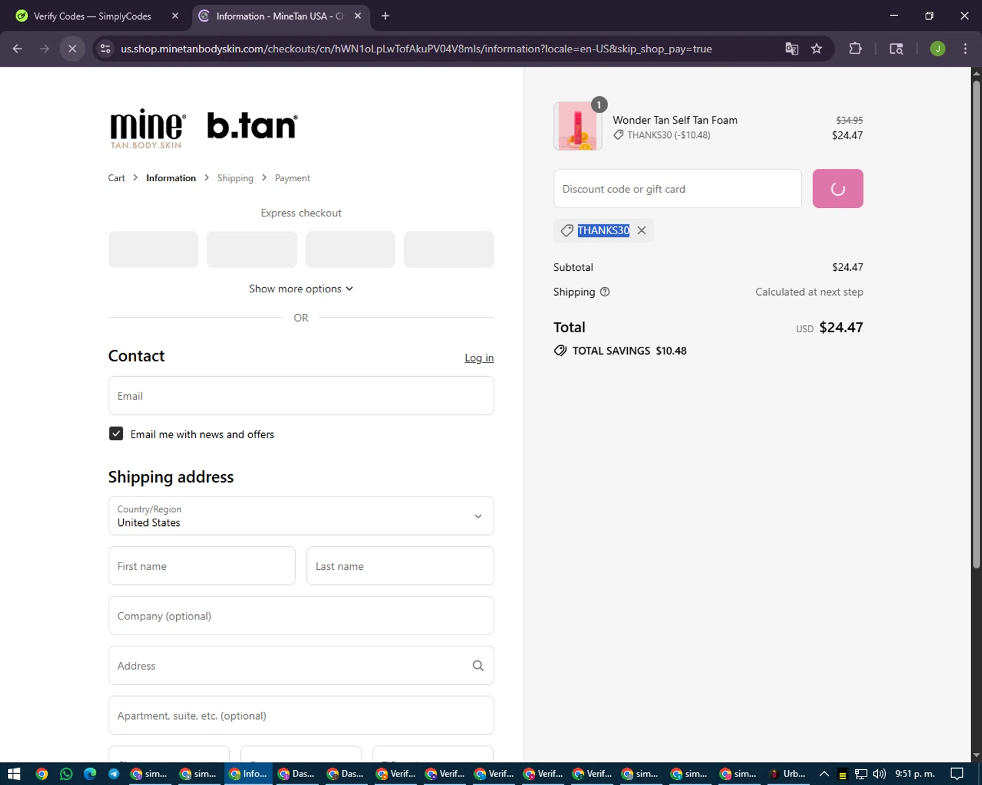Open the Extensions puzzle icon

pos(855,48)
